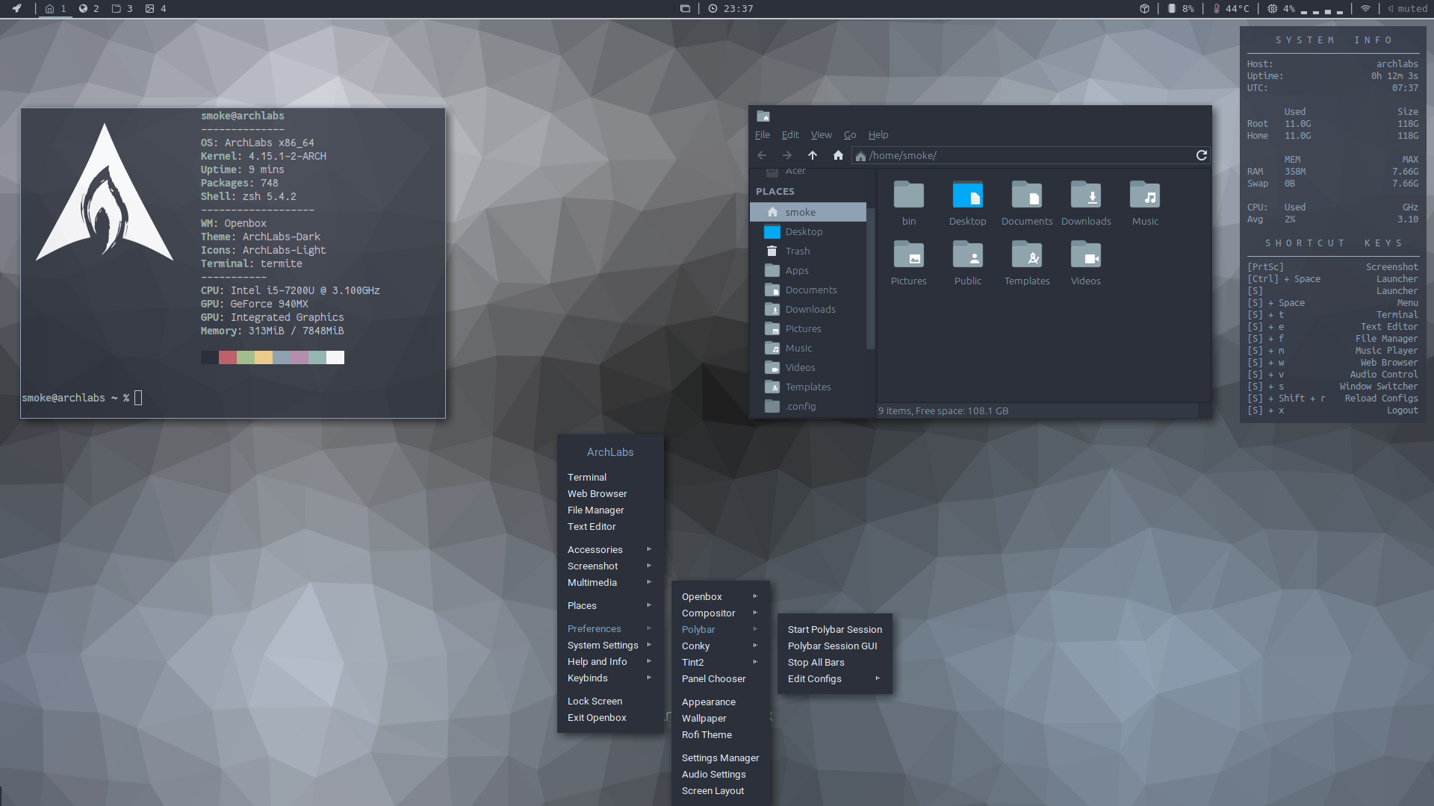Click the Trash entry in Places sidebar
This screenshot has width=1434, height=806.
(x=797, y=252)
